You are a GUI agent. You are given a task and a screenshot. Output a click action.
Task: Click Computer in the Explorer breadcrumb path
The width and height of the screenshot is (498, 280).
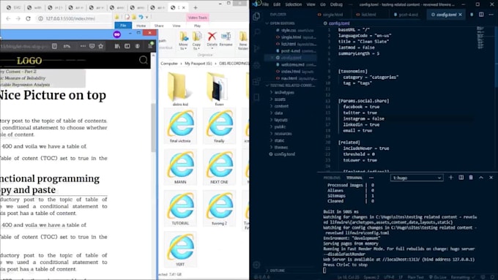(169, 64)
